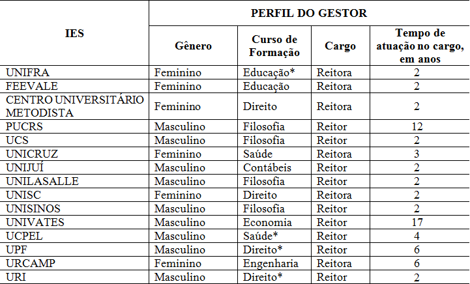
Task: Select the UNICRUZ cell
Action: [33, 154]
